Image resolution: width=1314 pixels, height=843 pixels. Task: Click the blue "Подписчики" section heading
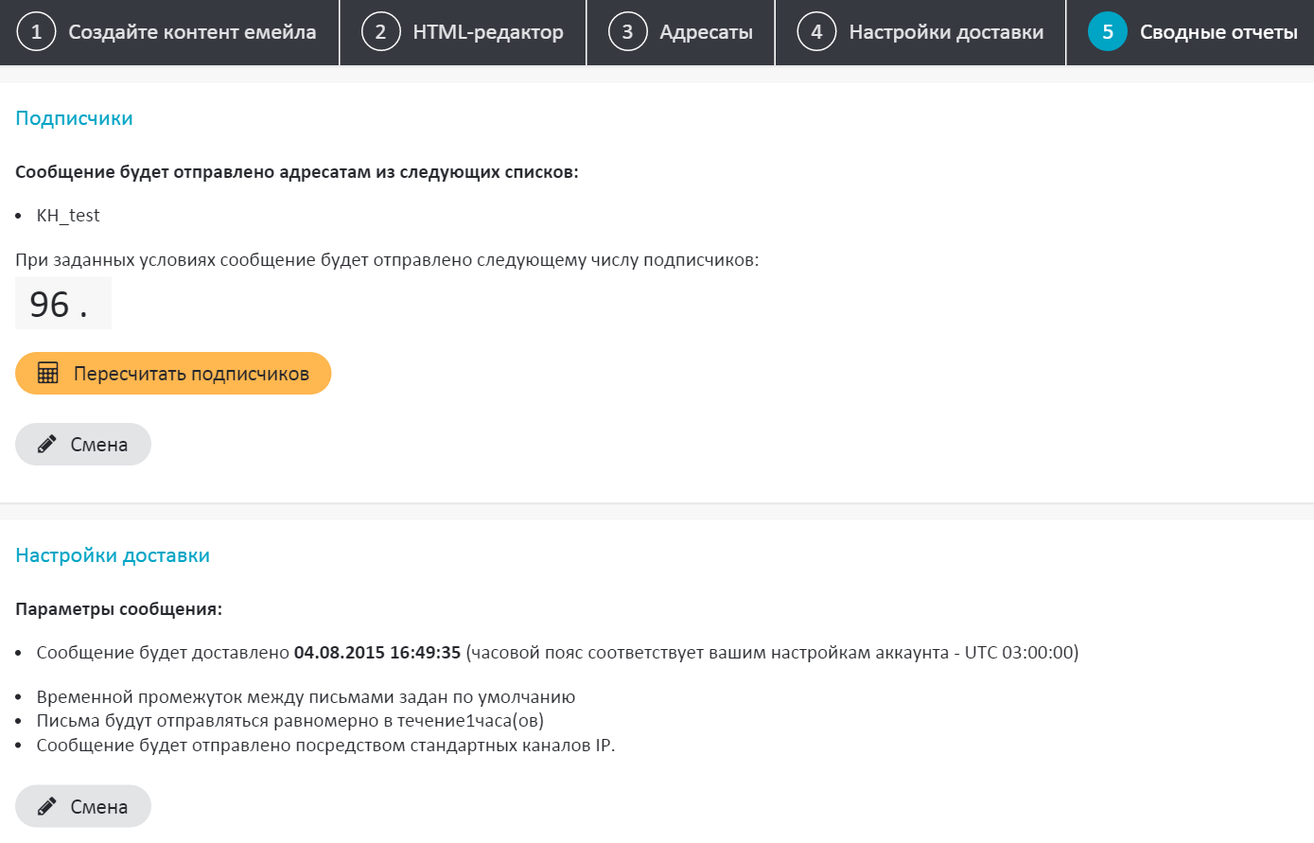tap(74, 118)
